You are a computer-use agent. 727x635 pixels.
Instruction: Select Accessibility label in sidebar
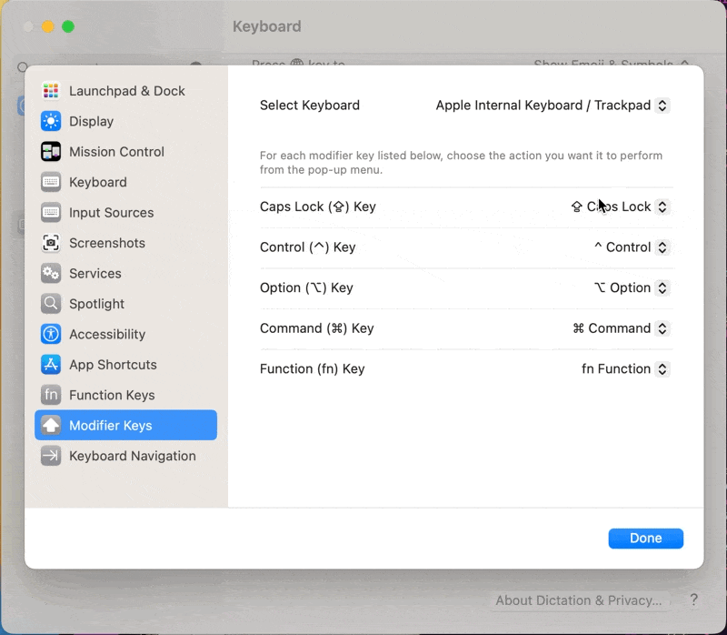click(x=107, y=334)
